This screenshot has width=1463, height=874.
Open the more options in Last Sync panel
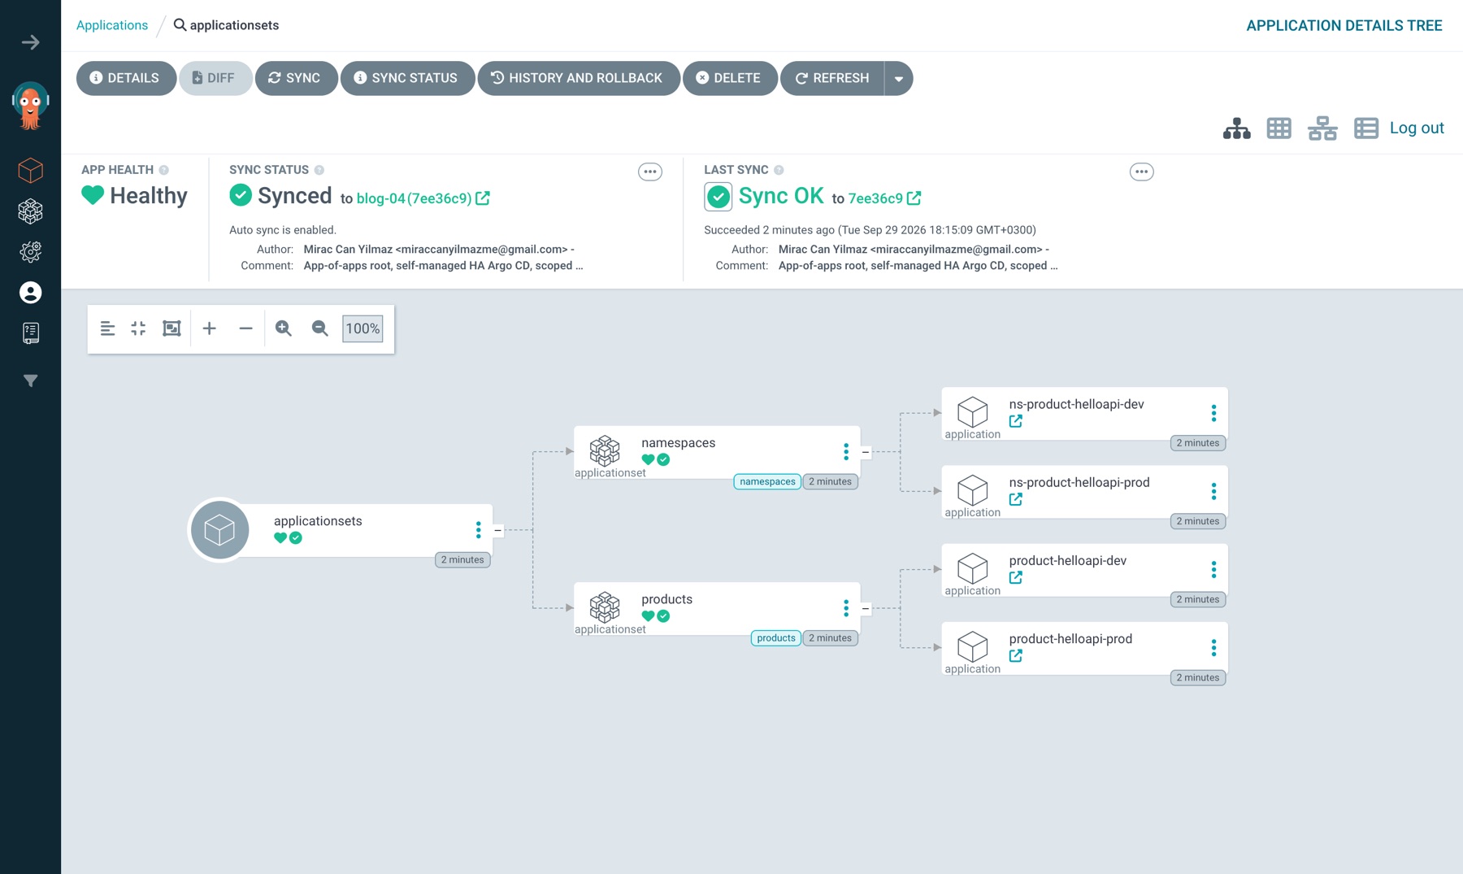pyautogui.click(x=1142, y=172)
